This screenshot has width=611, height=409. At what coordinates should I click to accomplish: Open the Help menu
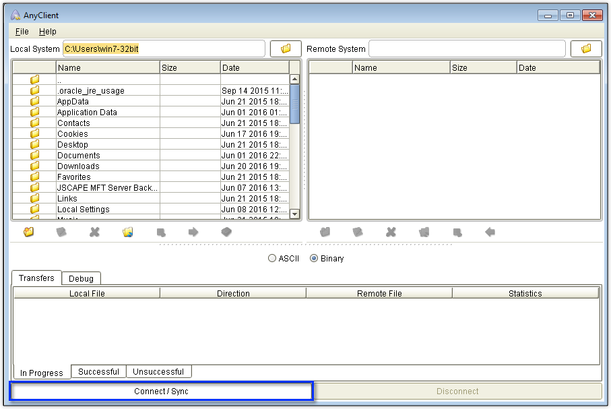[48, 32]
